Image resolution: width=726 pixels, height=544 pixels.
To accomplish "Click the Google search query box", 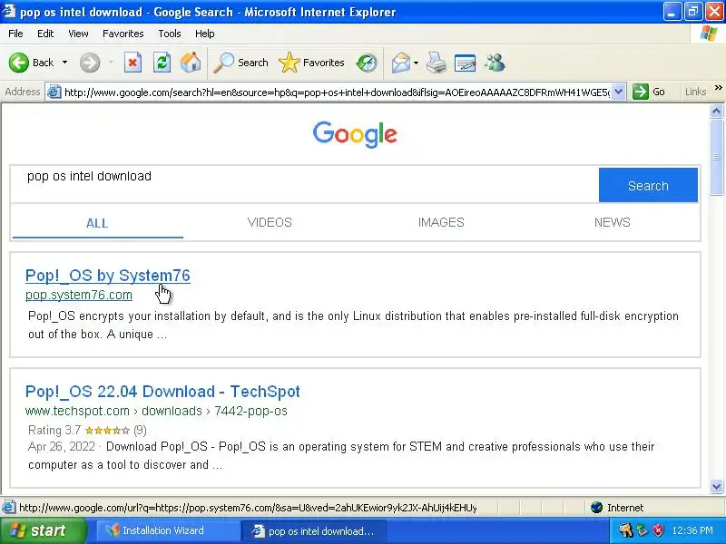I will pos(304,185).
